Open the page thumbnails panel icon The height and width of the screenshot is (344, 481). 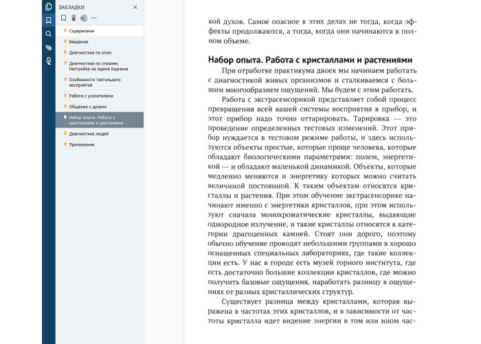pos(48,7)
